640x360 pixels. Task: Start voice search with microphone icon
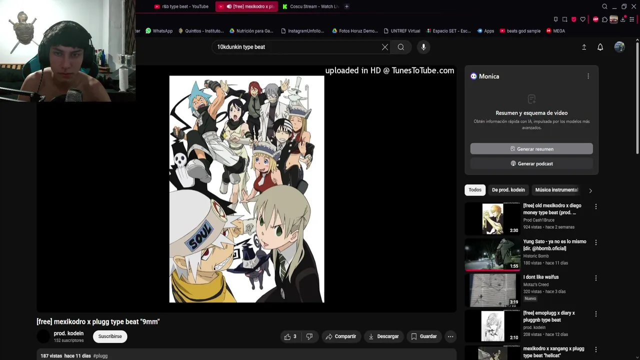[x=423, y=47]
